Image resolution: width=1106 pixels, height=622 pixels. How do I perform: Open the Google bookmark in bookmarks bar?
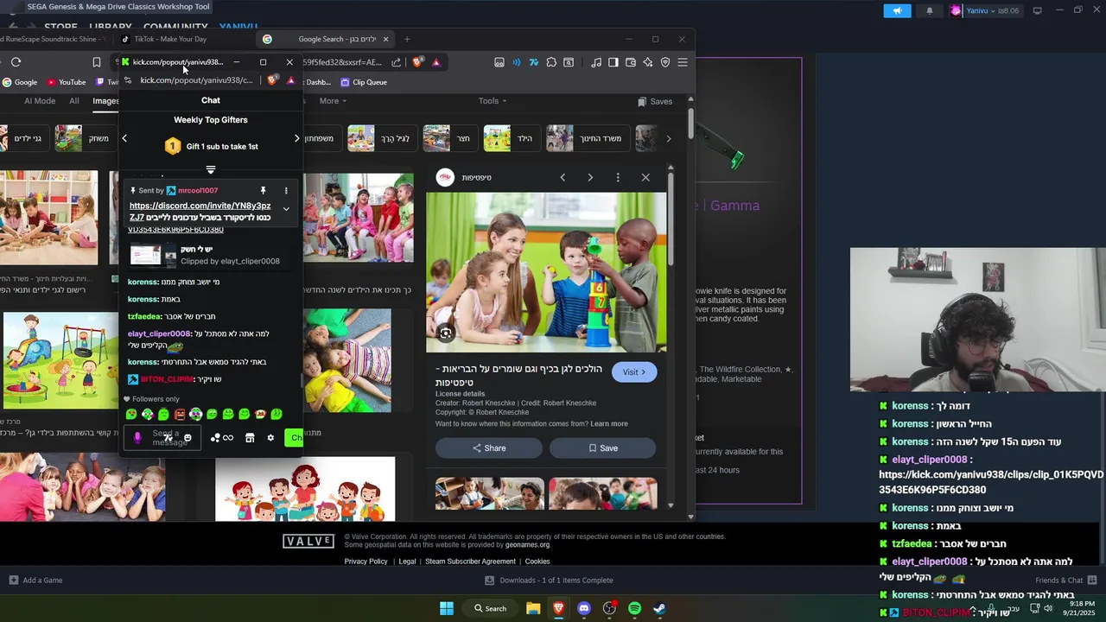pyautogui.click(x=20, y=82)
